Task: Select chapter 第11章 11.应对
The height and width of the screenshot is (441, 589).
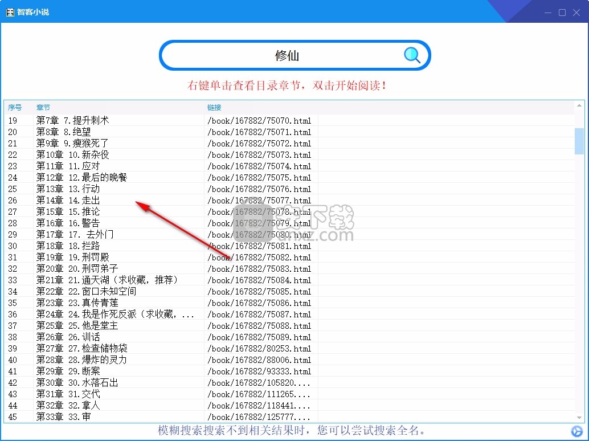Action: coord(68,166)
